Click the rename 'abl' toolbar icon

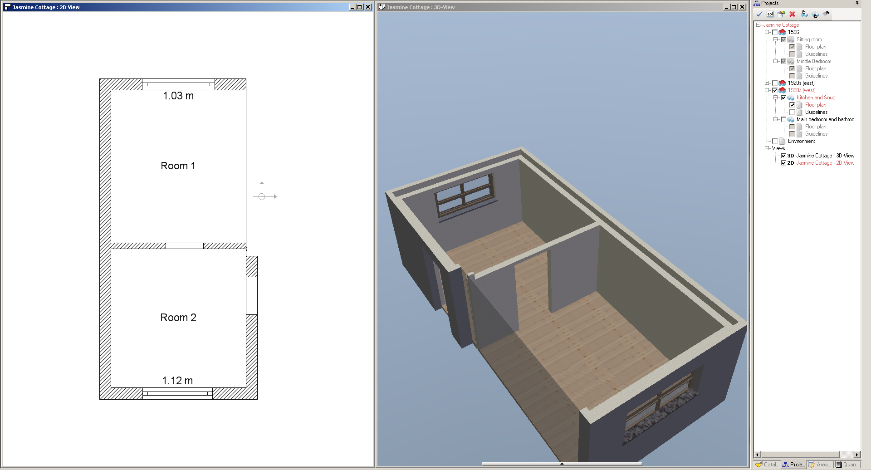click(x=770, y=14)
